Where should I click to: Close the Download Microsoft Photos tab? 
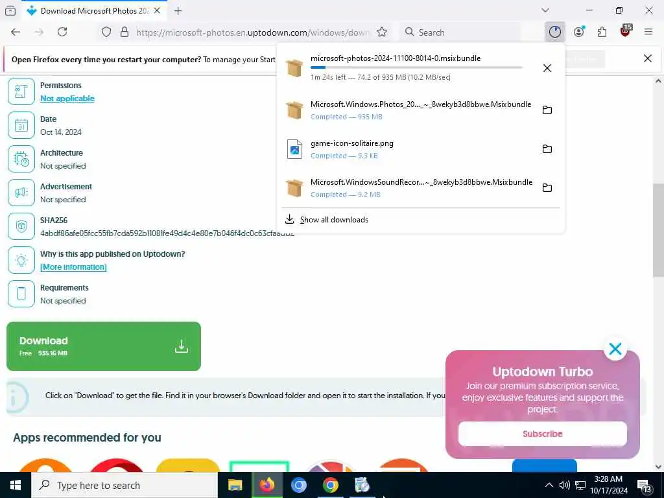pyautogui.click(x=157, y=11)
